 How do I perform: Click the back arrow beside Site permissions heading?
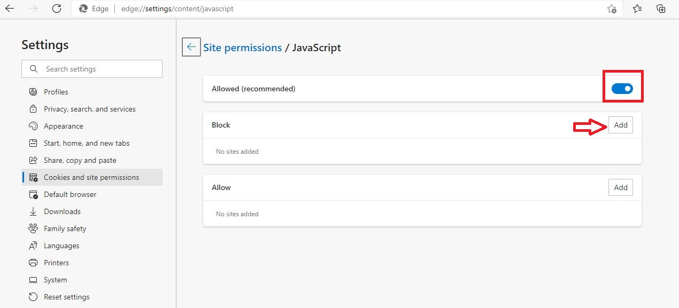[x=191, y=47]
